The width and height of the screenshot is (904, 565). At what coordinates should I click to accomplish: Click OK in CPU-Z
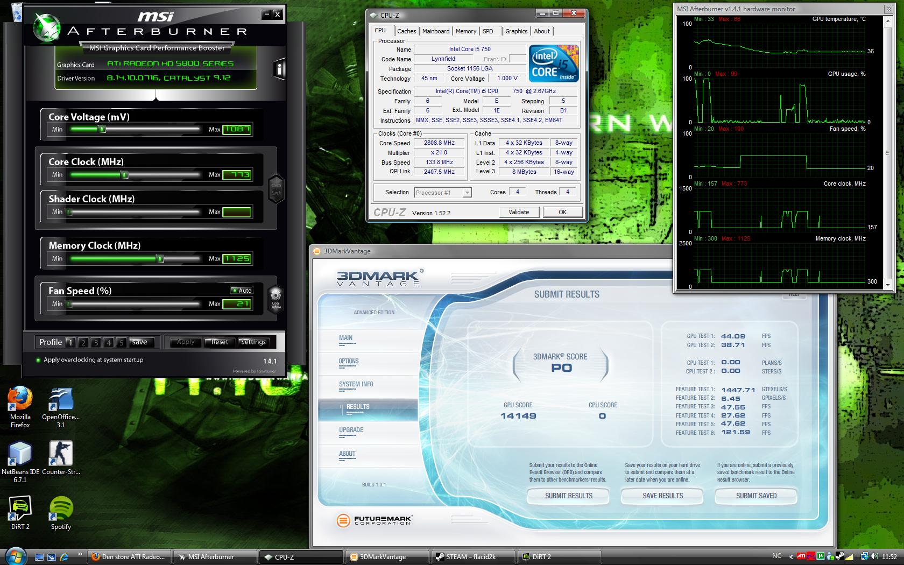pyautogui.click(x=562, y=212)
